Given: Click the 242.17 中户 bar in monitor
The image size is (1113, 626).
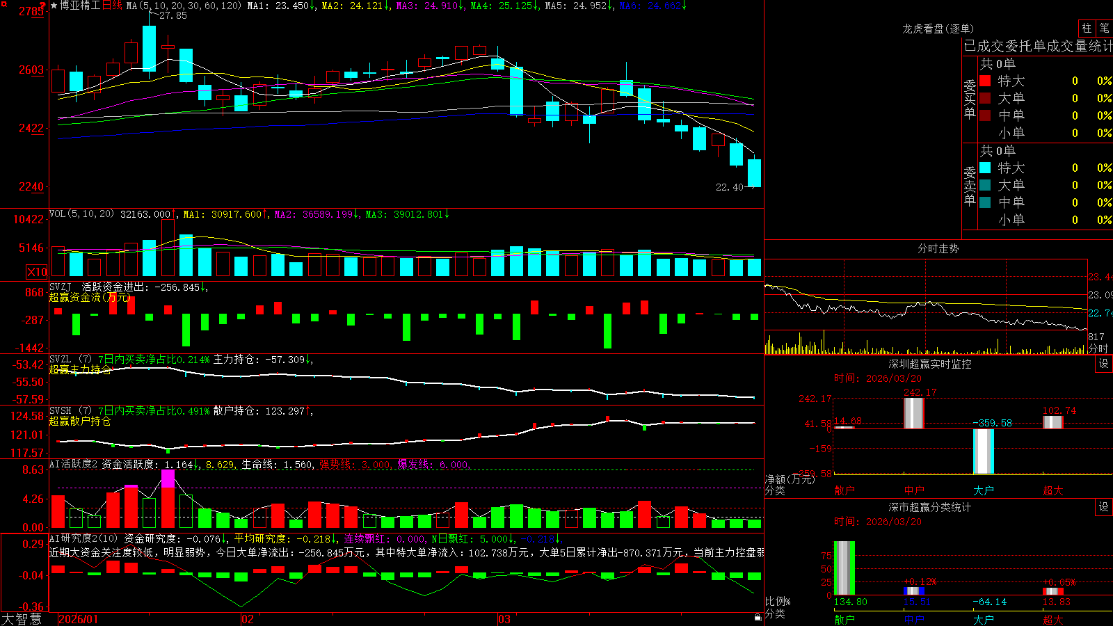Looking at the screenshot, I should point(914,413).
